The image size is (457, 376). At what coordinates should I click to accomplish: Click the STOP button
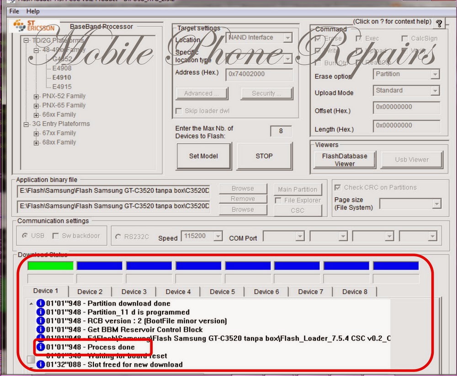coord(264,156)
